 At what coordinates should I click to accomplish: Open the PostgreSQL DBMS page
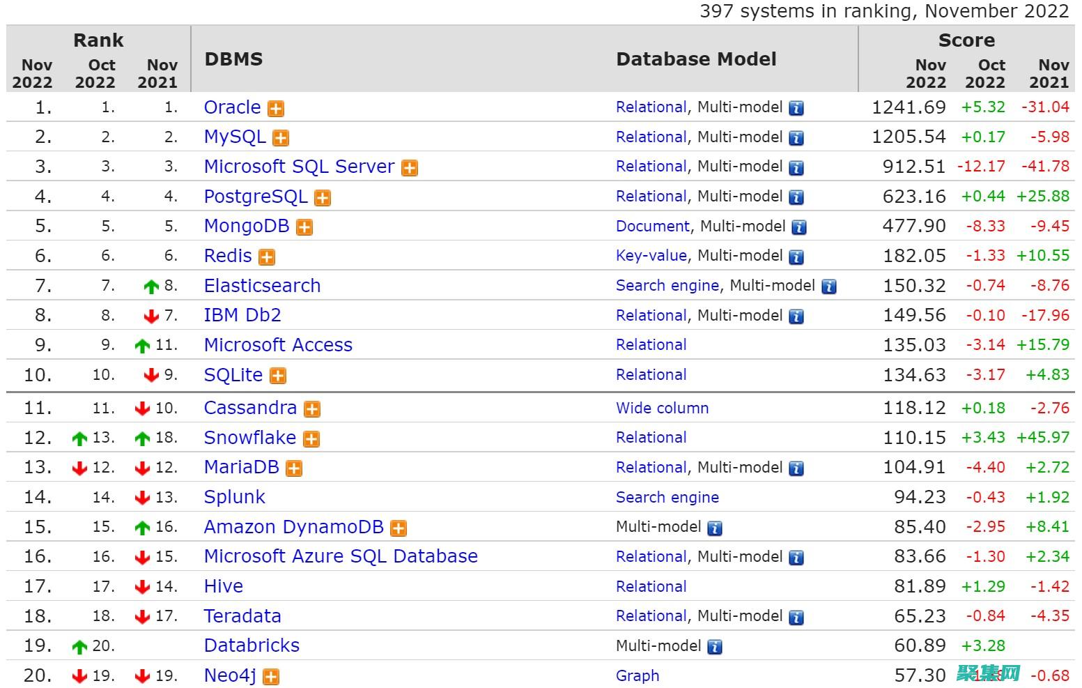click(x=256, y=197)
